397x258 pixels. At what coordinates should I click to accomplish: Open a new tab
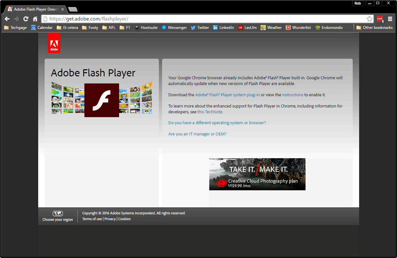point(73,9)
